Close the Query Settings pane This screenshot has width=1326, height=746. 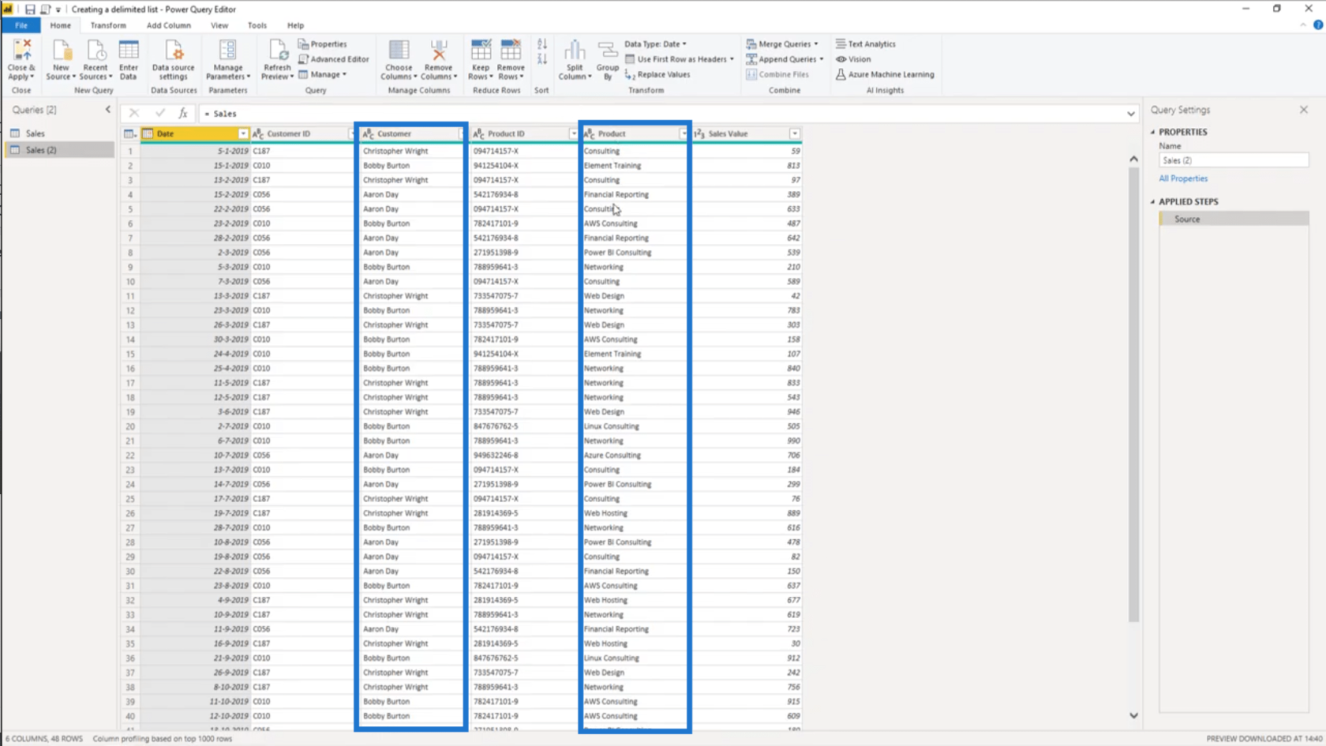(x=1304, y=110)
